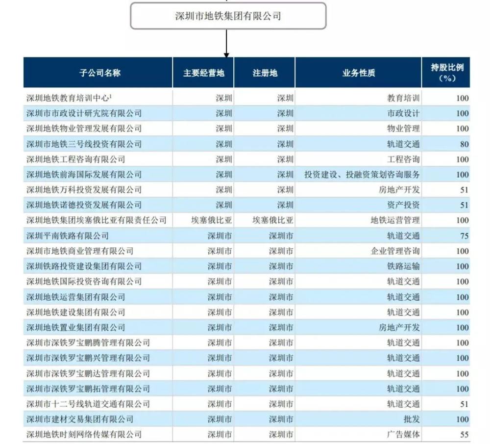Click the 持股比例（%） column header

point(447,73)
